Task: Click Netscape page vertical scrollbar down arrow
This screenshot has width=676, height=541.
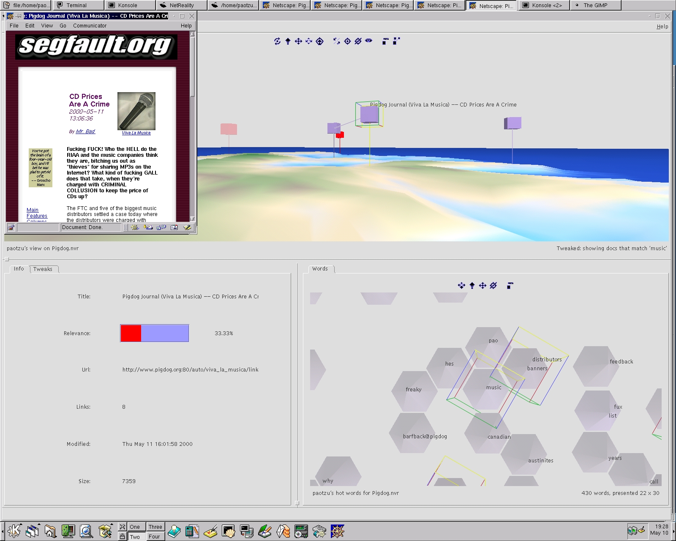Action: [x=193, y=219]
